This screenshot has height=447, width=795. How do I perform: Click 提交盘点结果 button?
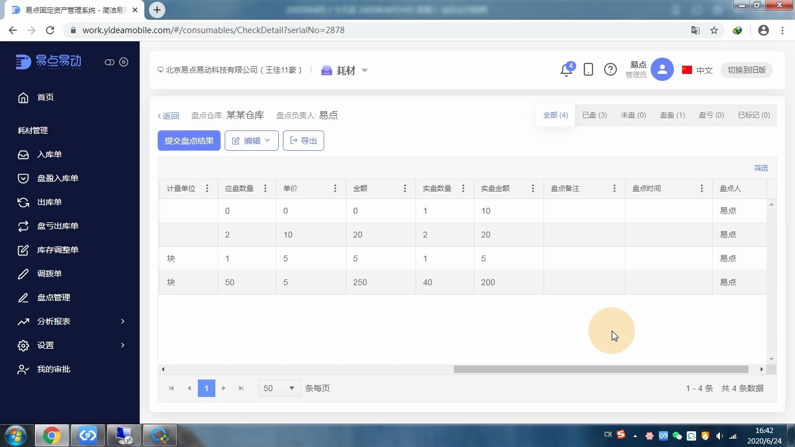(x=189, y=140)
